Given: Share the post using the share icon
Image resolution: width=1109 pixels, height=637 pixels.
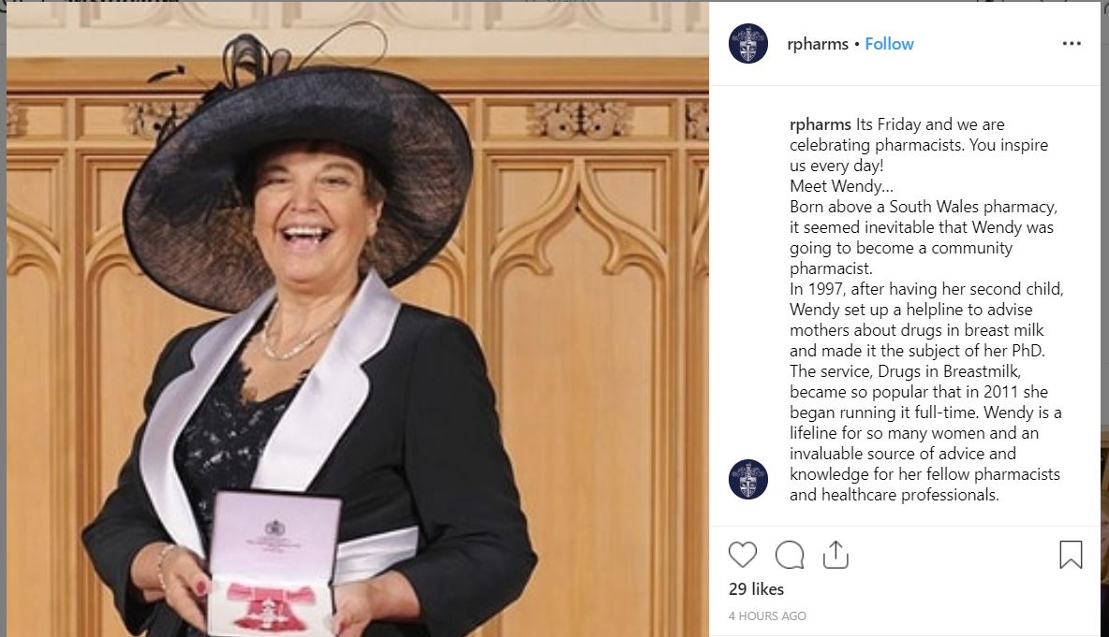Looking at the screenshot, I should click(x=835, y=555).
